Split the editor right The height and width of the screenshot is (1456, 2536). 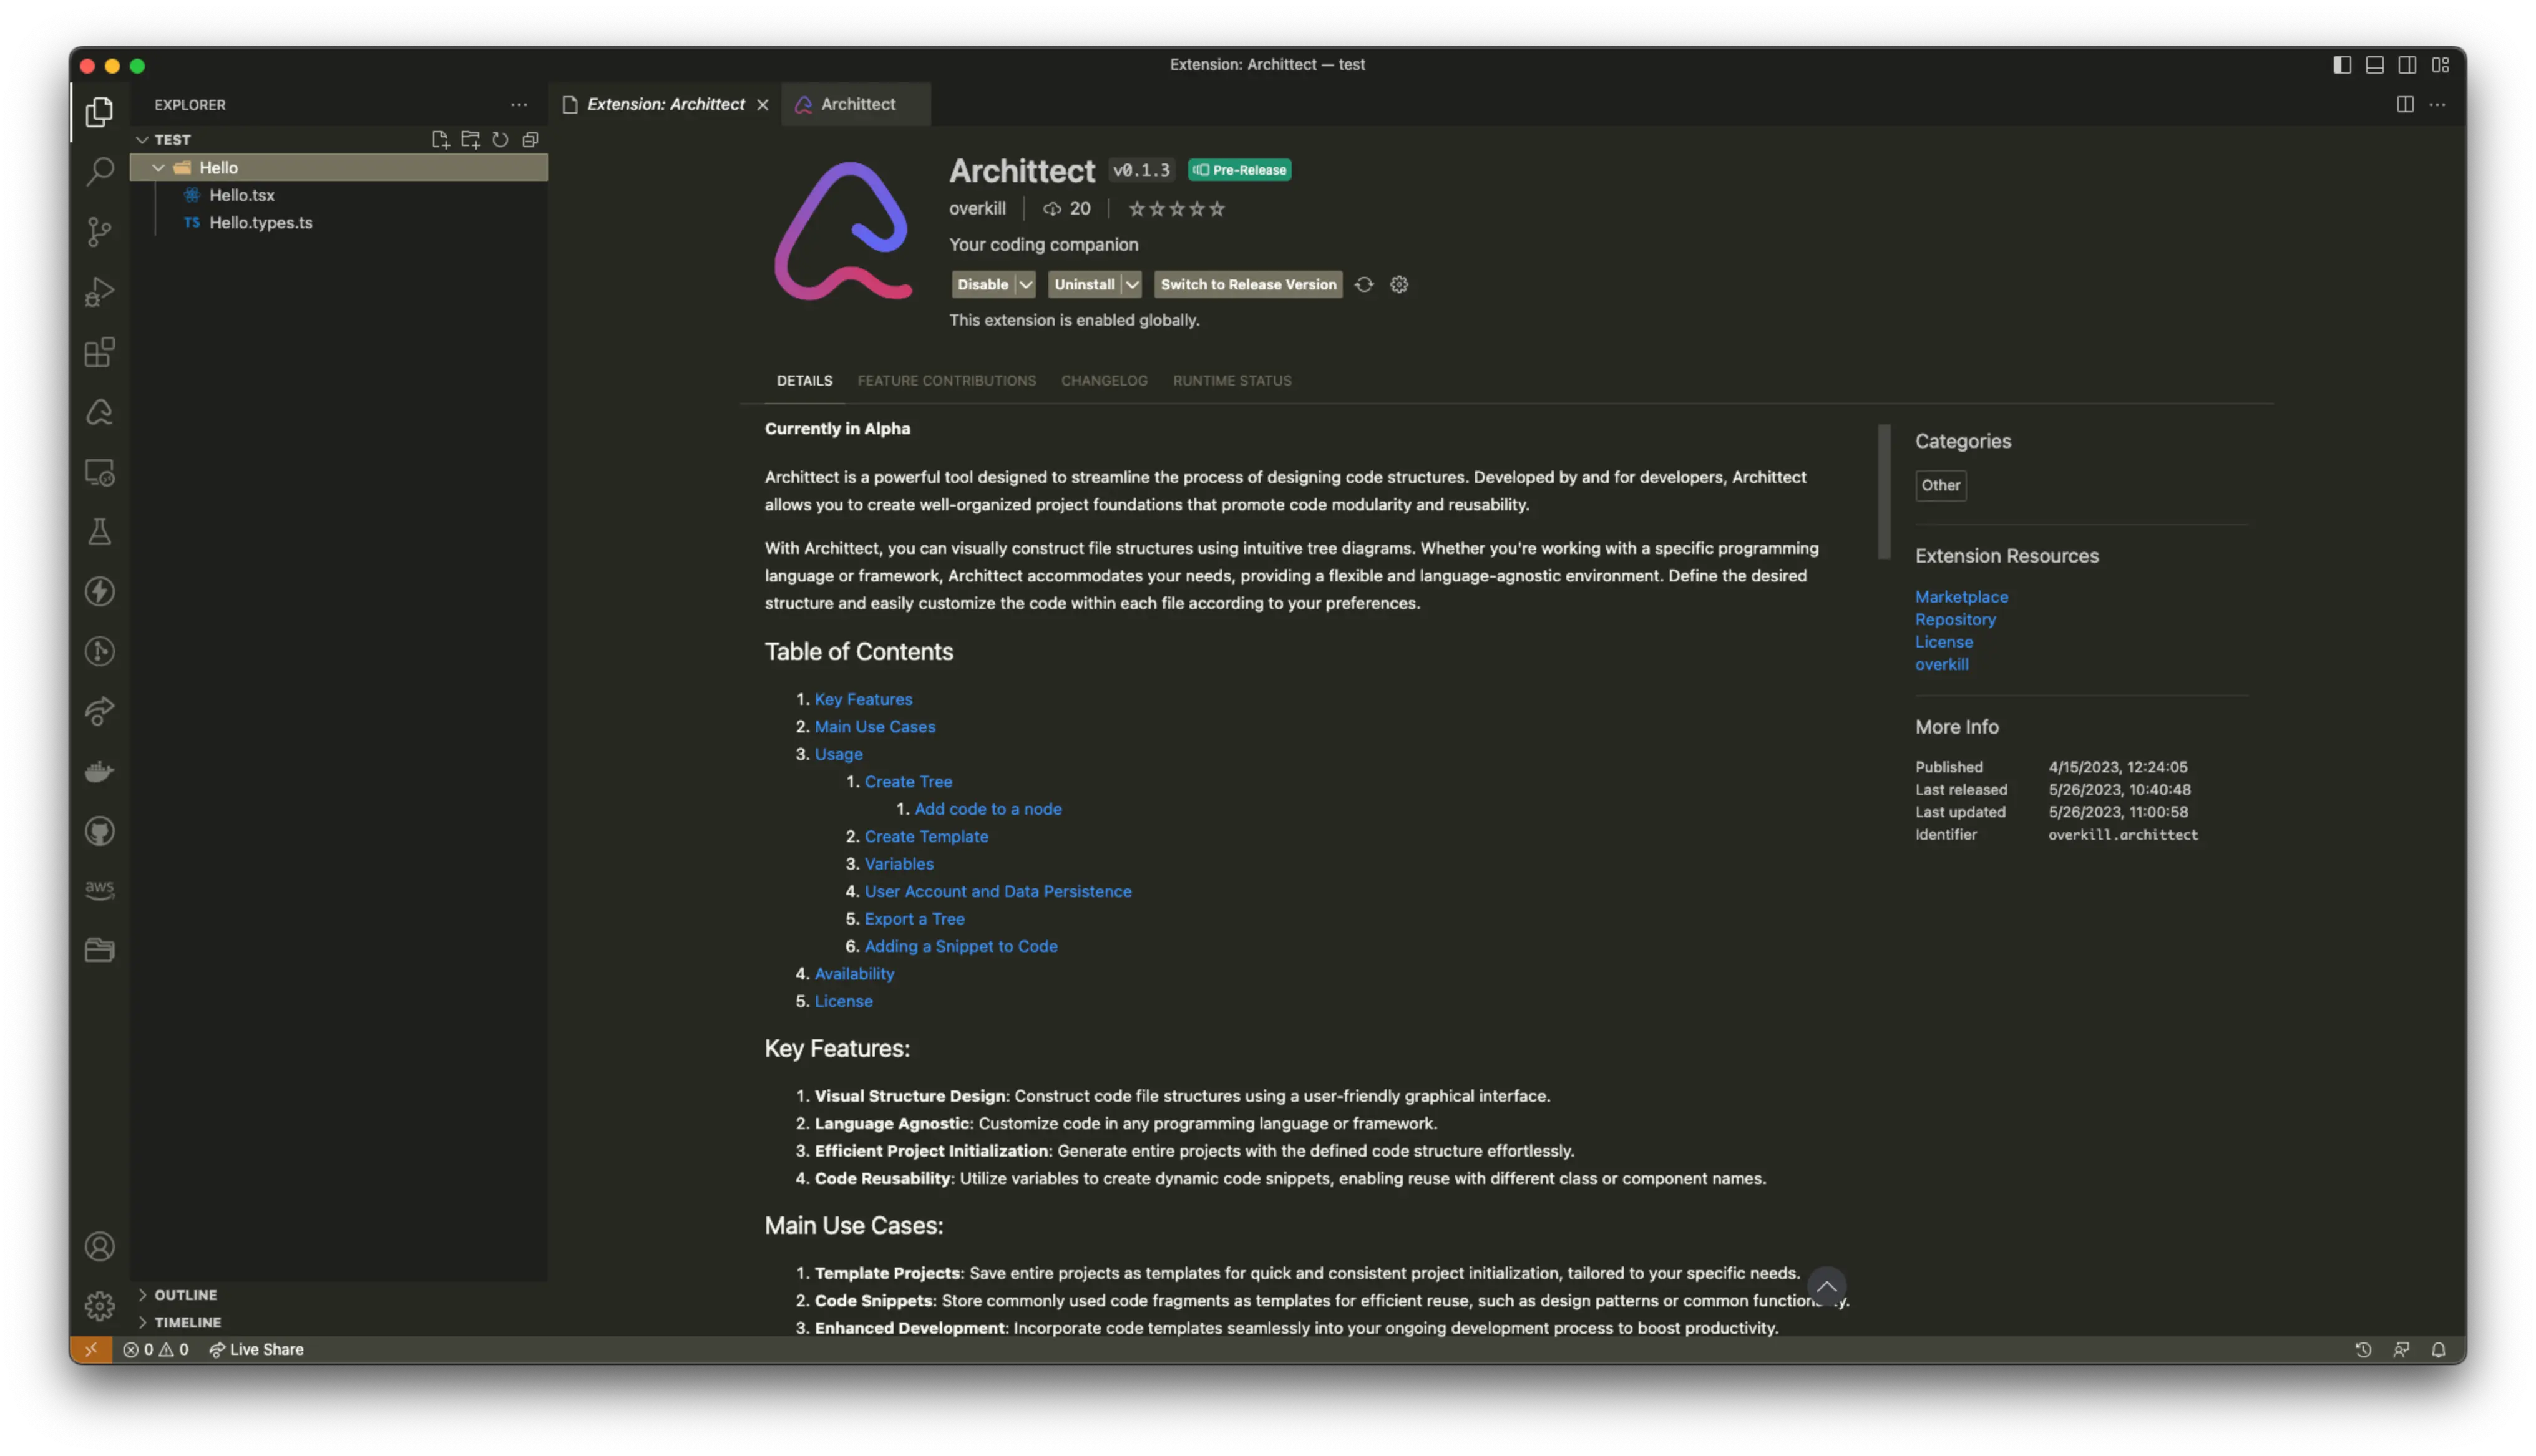pyautogui.click(x=2405, y=104)
